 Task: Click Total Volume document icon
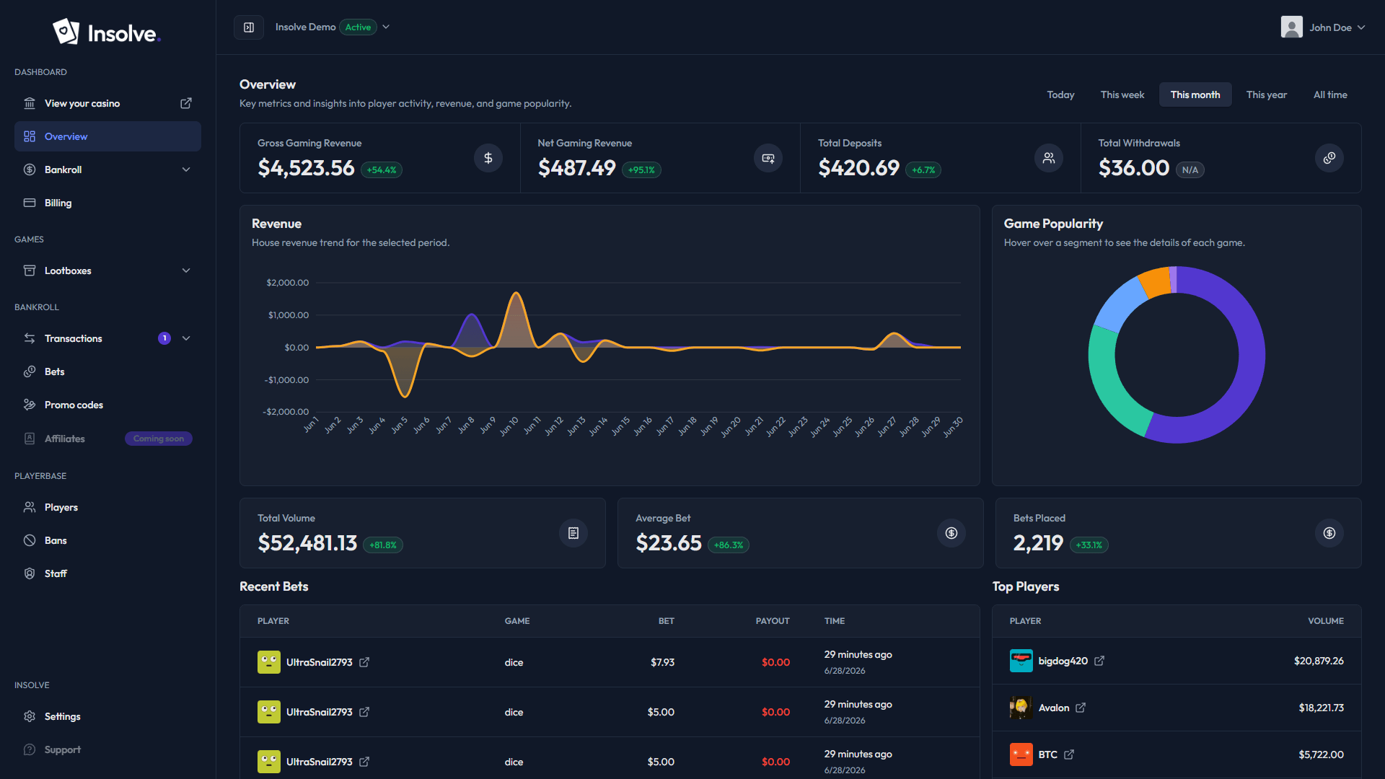click(x=573, y=533)
